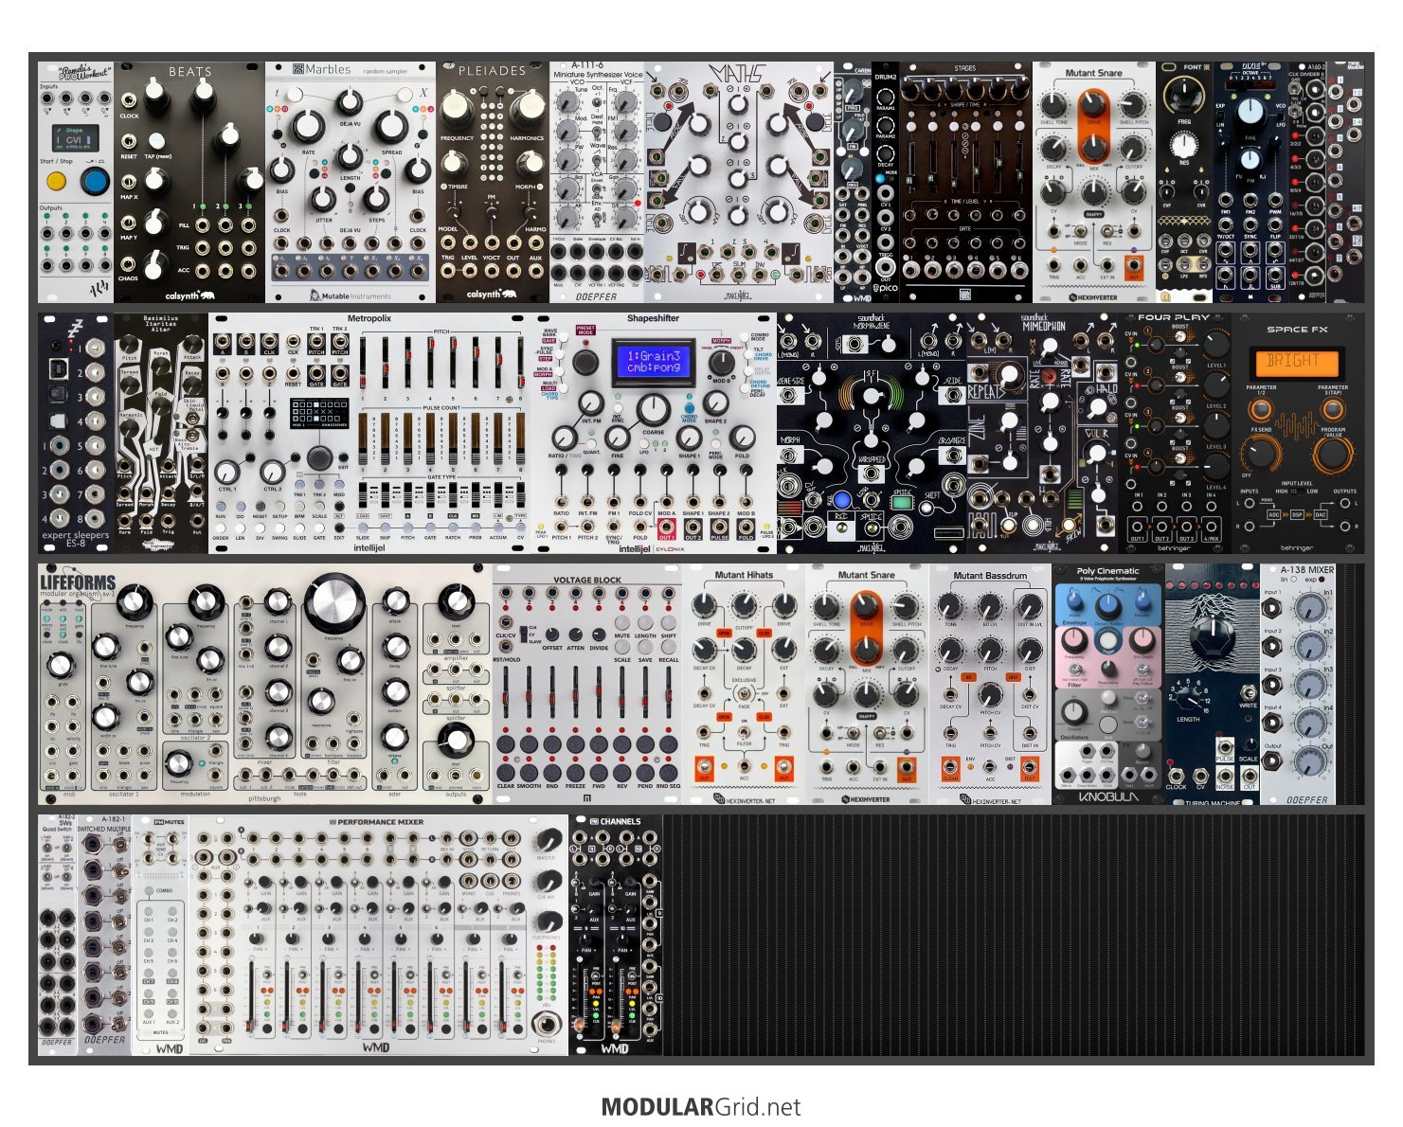Click the Turing Machine large top knob
Viewport: 1403px width, 1127px height.
(1211, 637)
